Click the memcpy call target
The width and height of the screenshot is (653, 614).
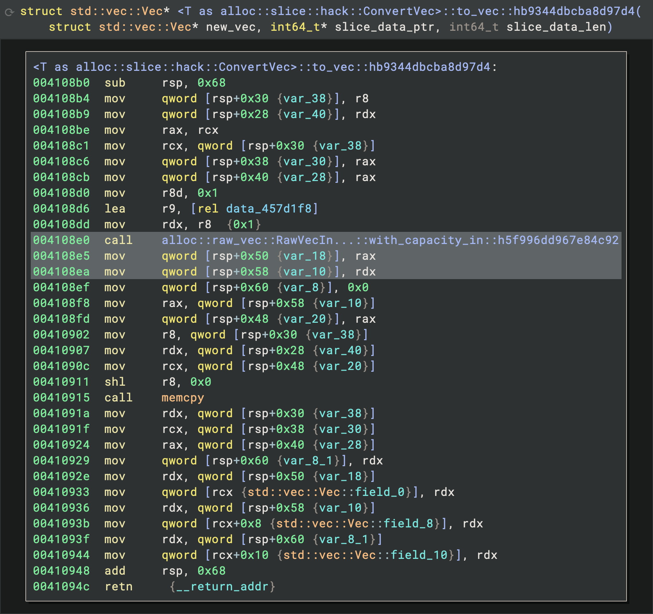coord(182,398)
